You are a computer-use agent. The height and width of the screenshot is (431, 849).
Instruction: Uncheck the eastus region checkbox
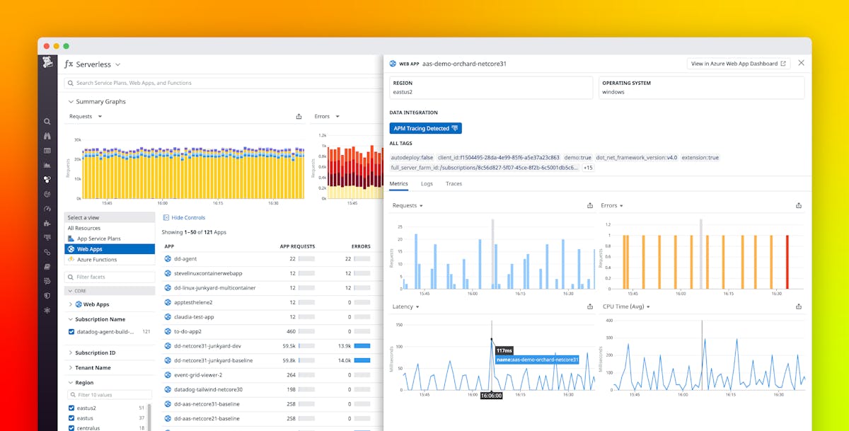pos(71,418)
